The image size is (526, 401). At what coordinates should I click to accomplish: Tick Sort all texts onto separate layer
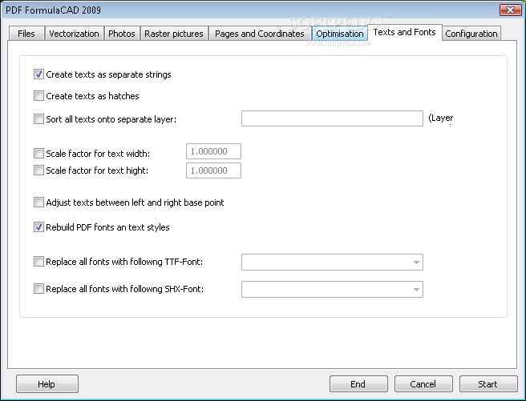(x=38, y=118)
